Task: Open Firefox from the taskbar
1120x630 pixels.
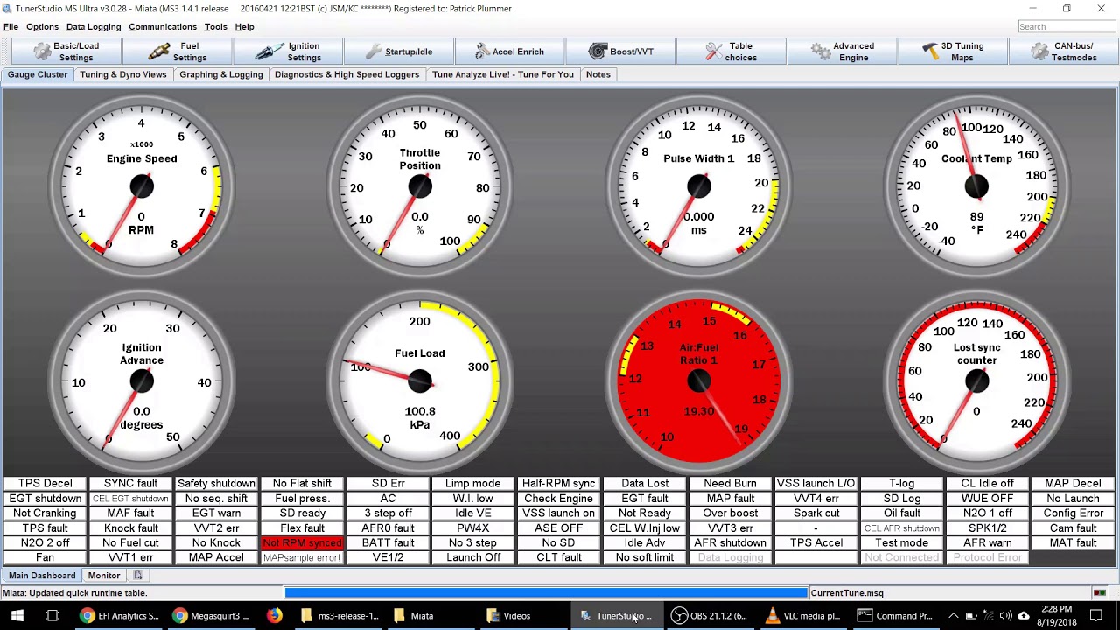Action: coord(275,616)
